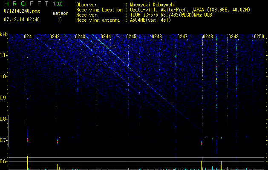This screenshot has height=170, width=268.
Task: Click the version number 1.0.0
Action: click(x=58, y=3)
